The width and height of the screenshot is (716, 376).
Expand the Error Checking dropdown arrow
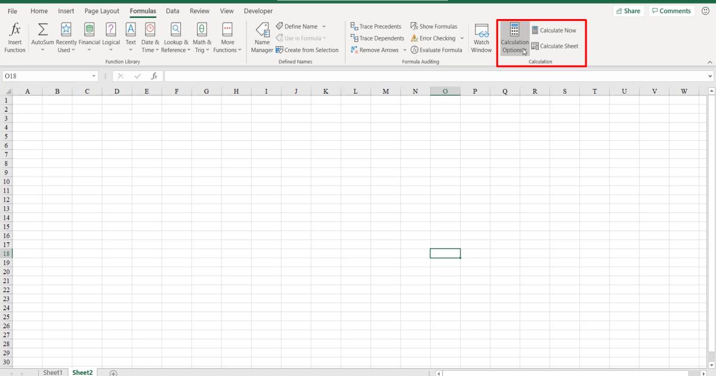(462, 38)
